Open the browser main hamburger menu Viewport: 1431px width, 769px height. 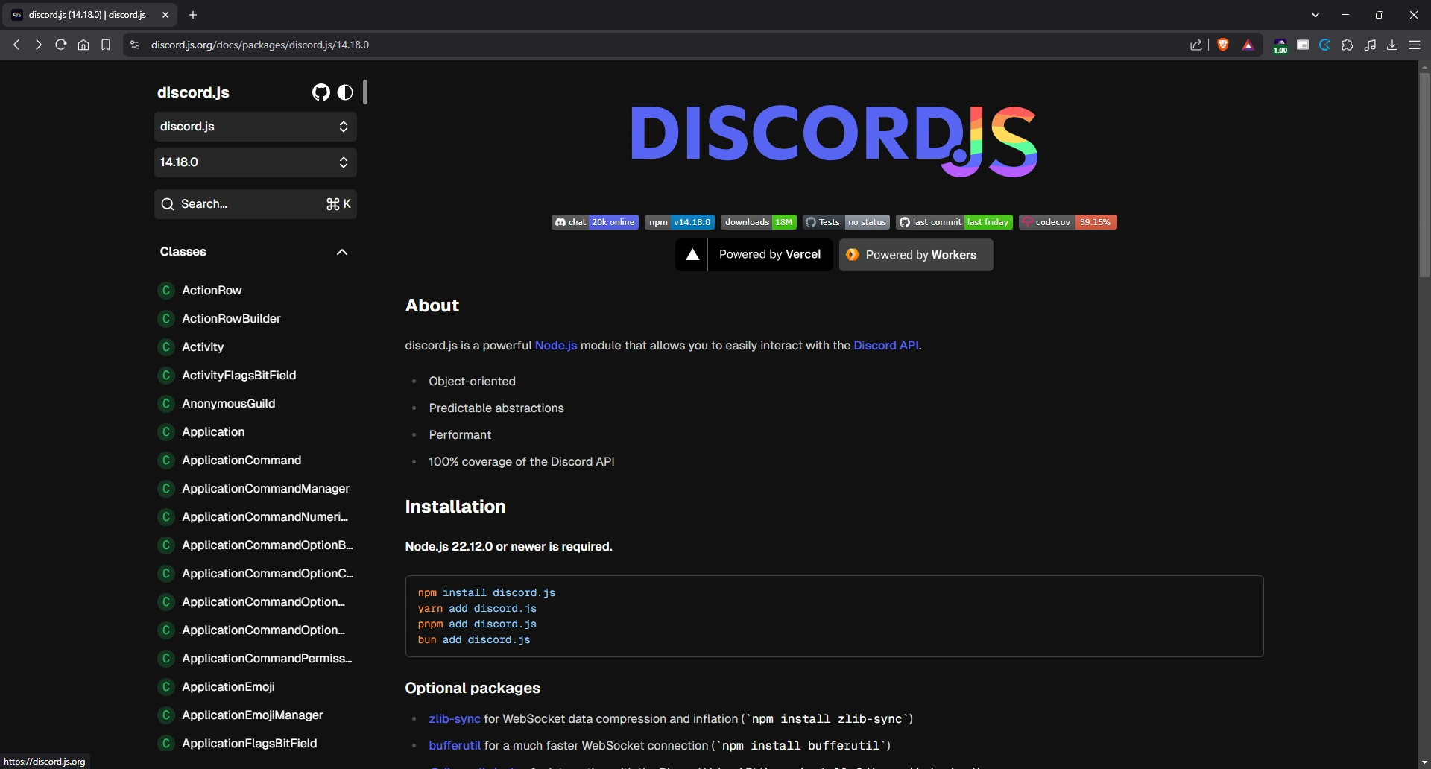pyautogui.click(x=1415, y=45)
